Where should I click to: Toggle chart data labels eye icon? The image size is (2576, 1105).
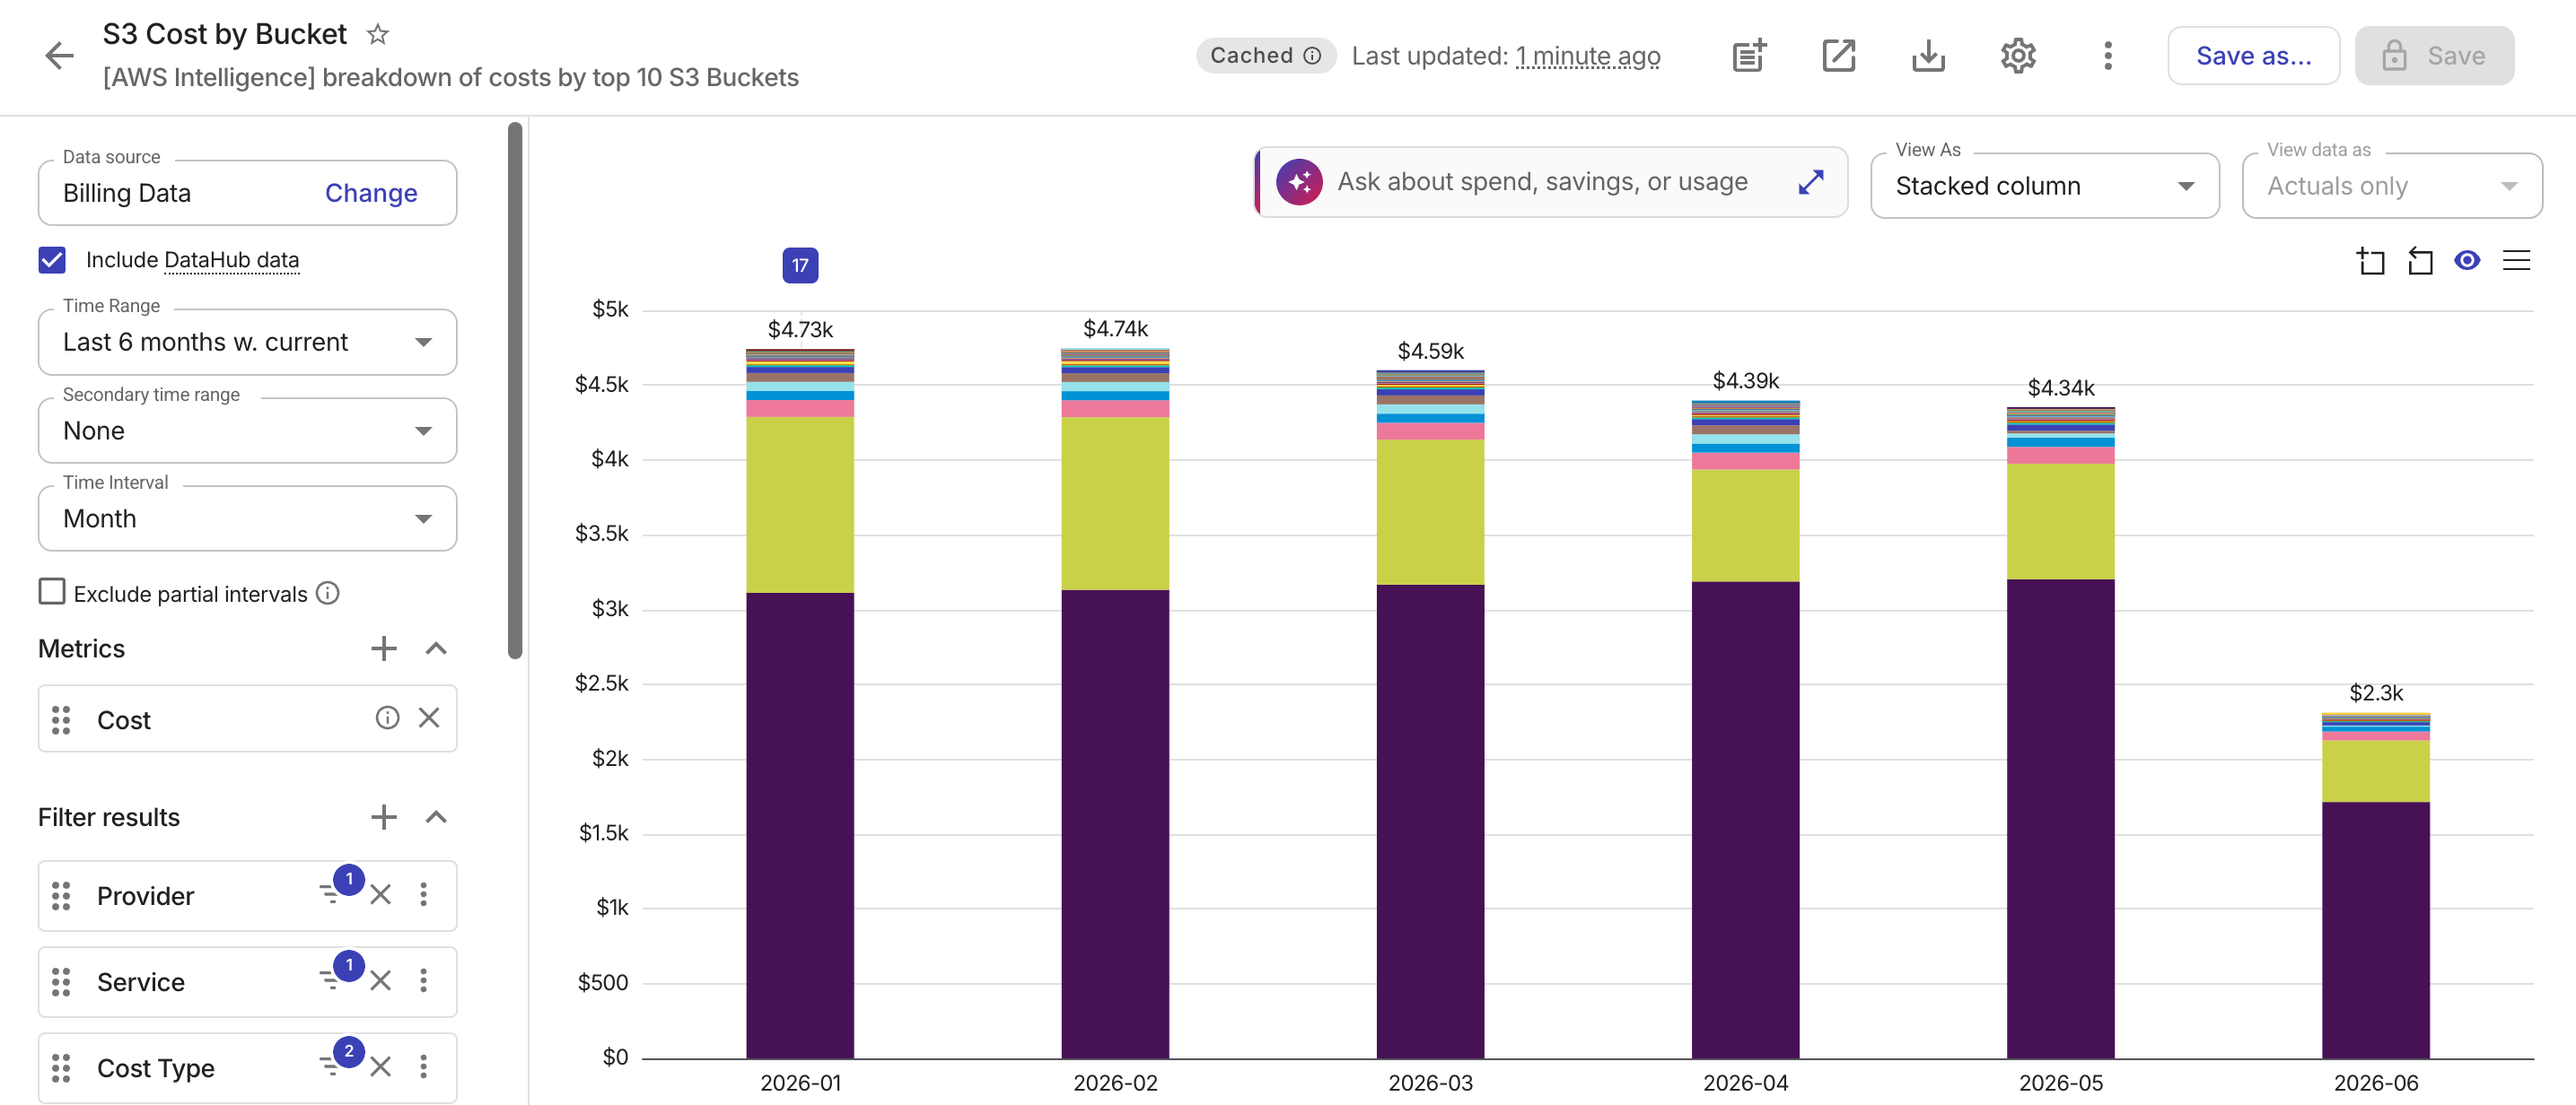[2467, 261]
